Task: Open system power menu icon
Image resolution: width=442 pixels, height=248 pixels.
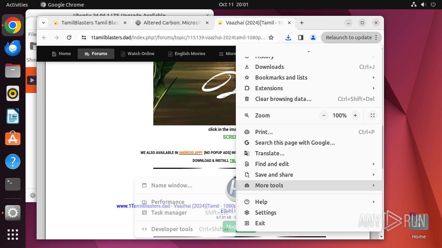Action: pyautogui.click(x=433, y=4)
